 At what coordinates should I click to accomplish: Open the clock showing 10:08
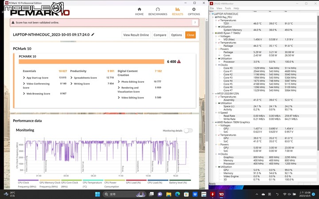tap(305, 194)
